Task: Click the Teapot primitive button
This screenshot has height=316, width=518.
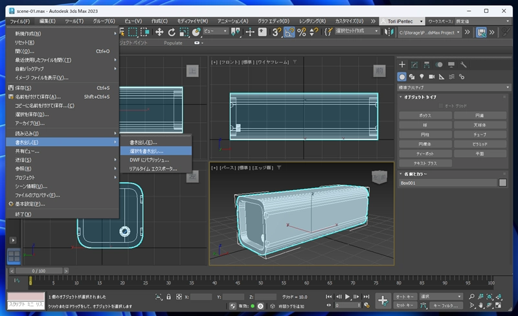Action: pos(425,154)
